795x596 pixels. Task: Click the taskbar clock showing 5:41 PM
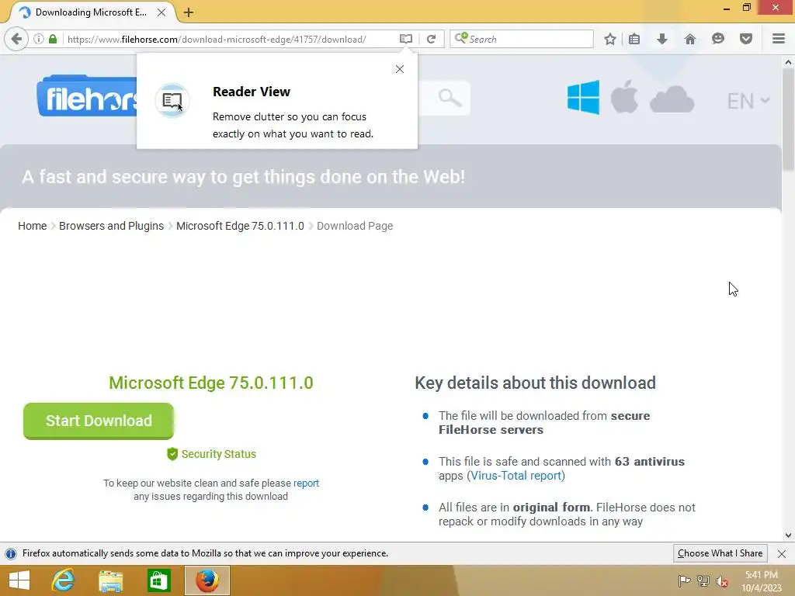point(762,581)
